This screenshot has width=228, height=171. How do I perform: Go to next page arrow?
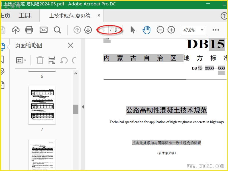88,30
